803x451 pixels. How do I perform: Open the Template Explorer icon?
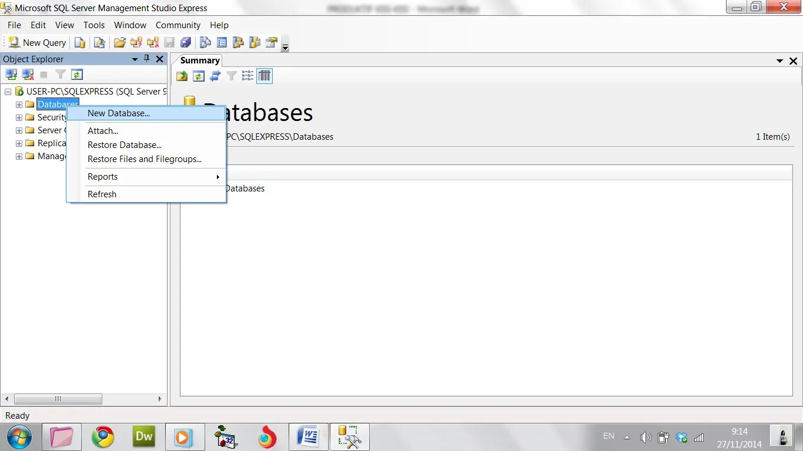tap(255, 42)
